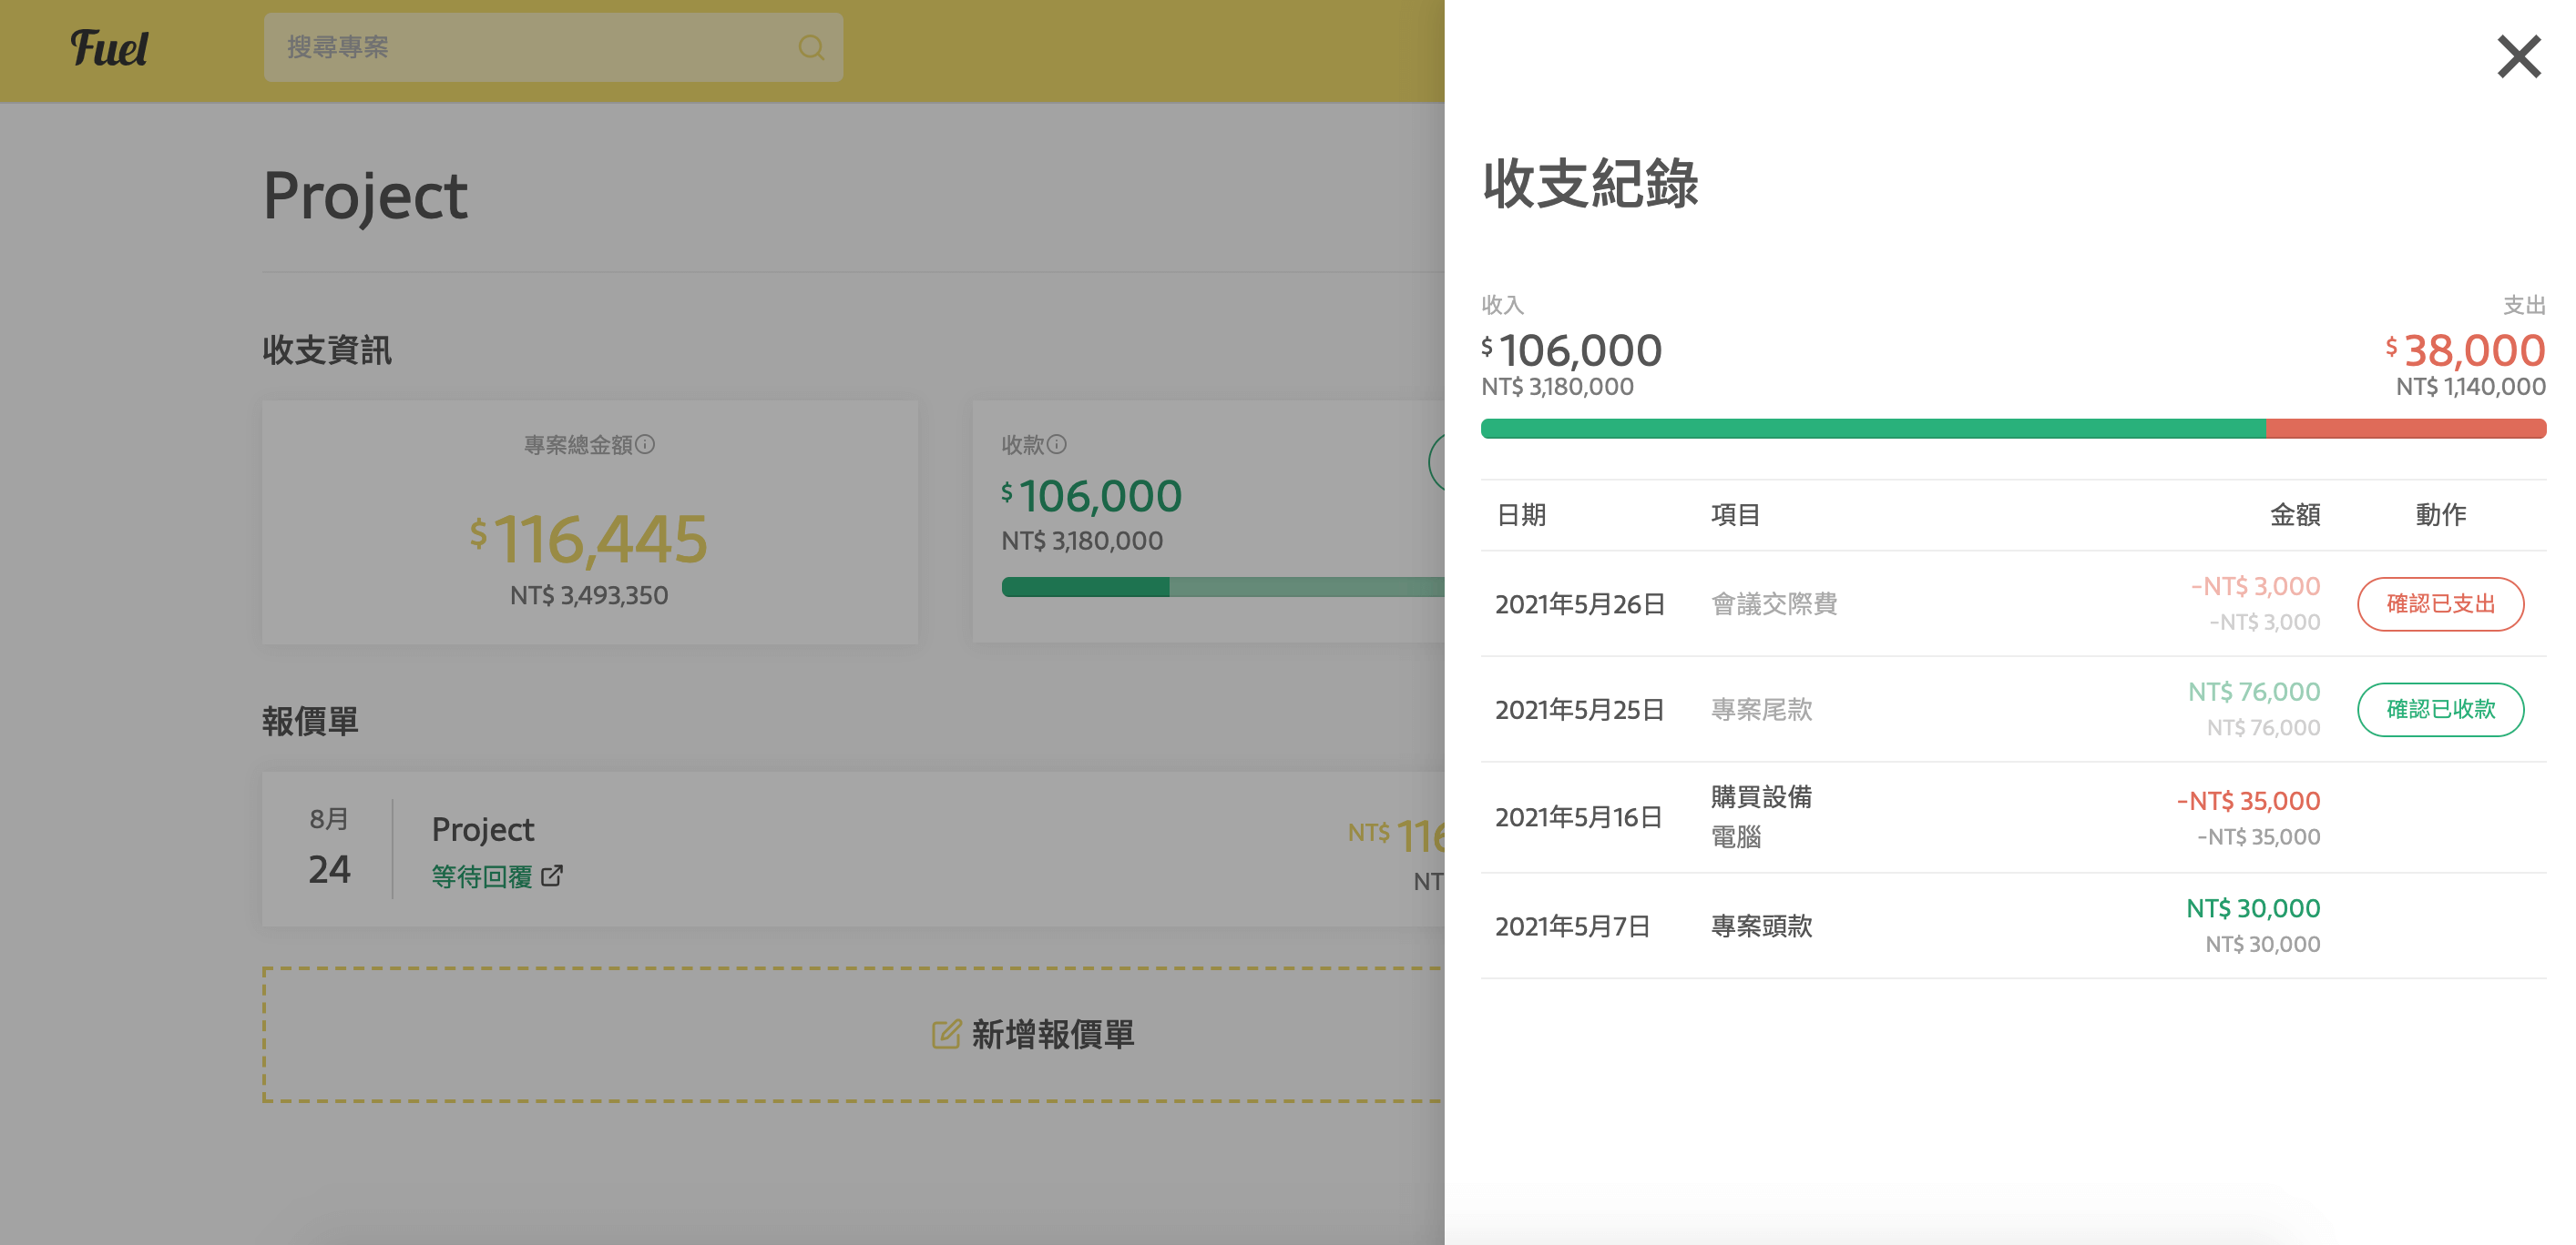Click info icon next to 收款
Screen dimensions: 2576x1245
click(x=1057, y=443)
